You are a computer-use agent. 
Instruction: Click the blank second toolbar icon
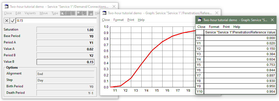(68, 13)
